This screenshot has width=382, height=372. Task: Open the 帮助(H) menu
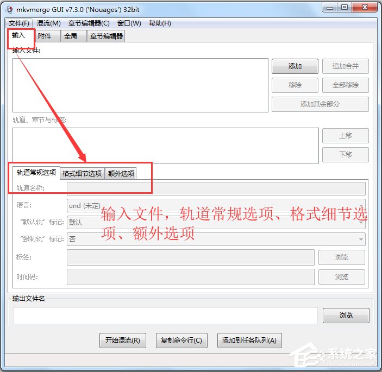pyautogui.click(x=159, y=23)
